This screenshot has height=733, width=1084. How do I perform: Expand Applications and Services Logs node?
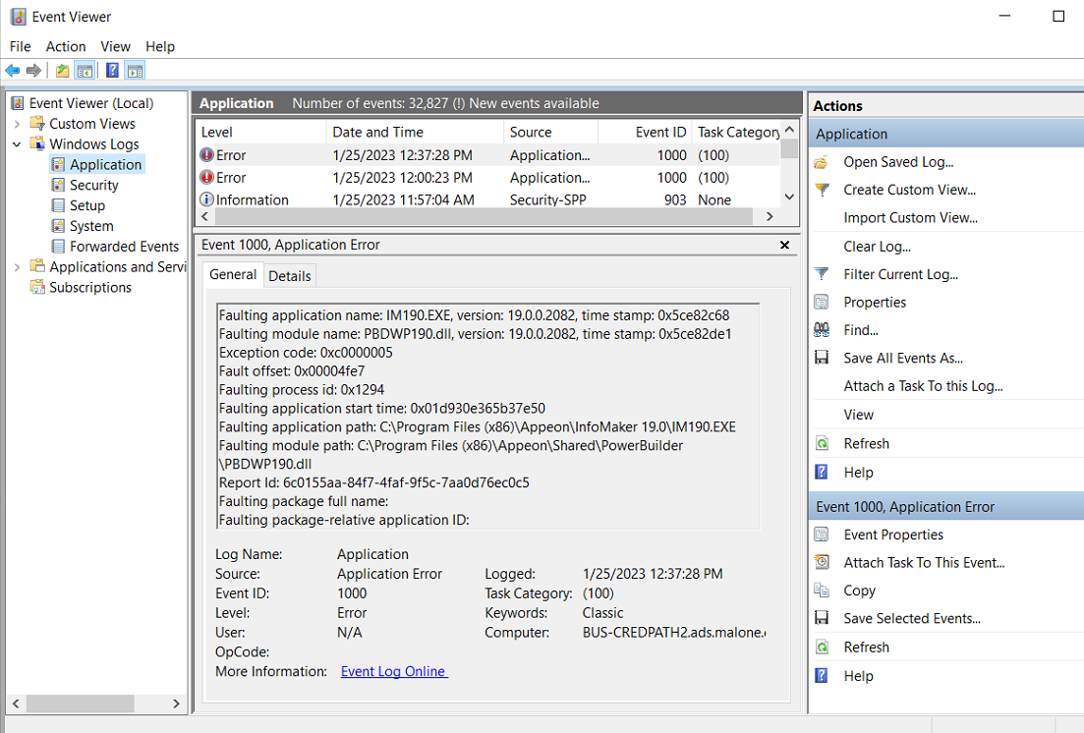coord(17,267)
